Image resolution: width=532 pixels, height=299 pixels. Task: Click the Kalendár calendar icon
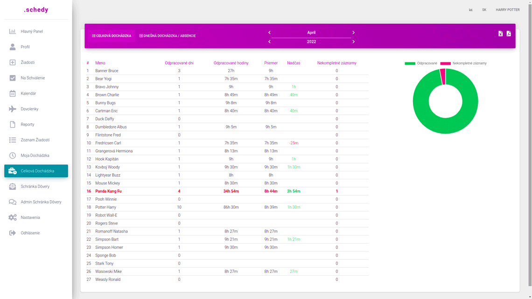pyautogui.click(x=13, y=94)
